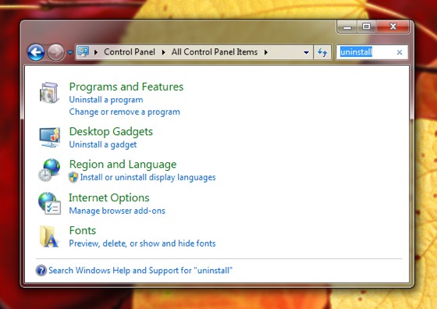Open the Fonts heading
Viewport: 437px width, 309px height.
click(83, 230)
